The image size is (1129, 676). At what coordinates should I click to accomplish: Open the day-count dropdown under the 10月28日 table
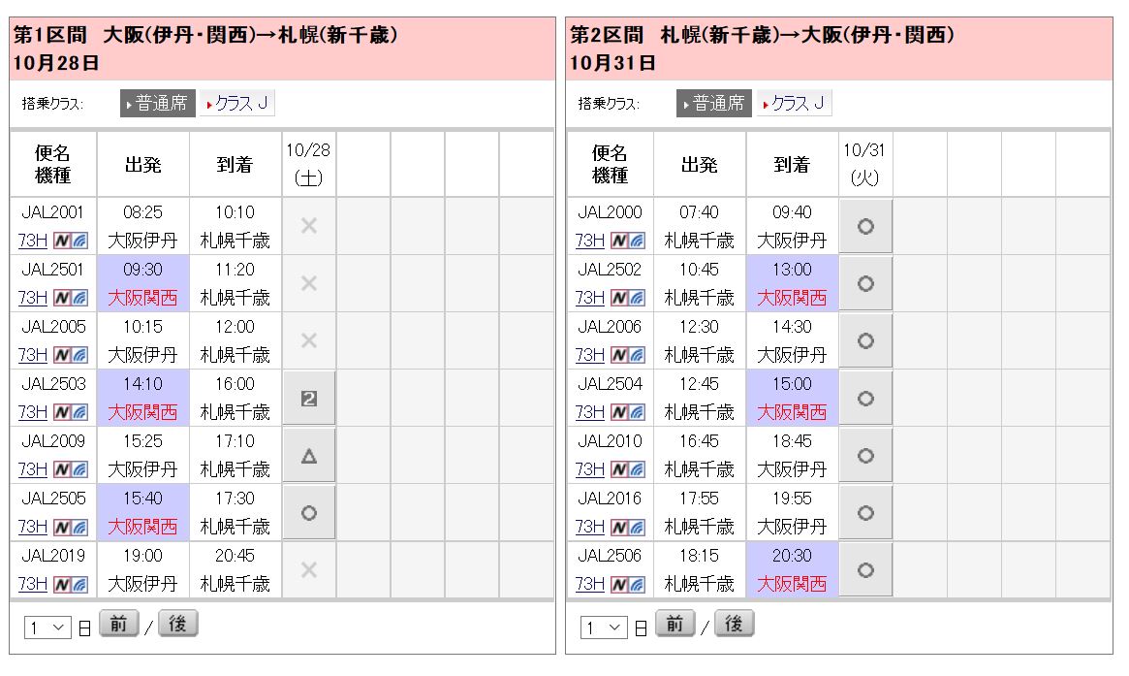point(47,628)
